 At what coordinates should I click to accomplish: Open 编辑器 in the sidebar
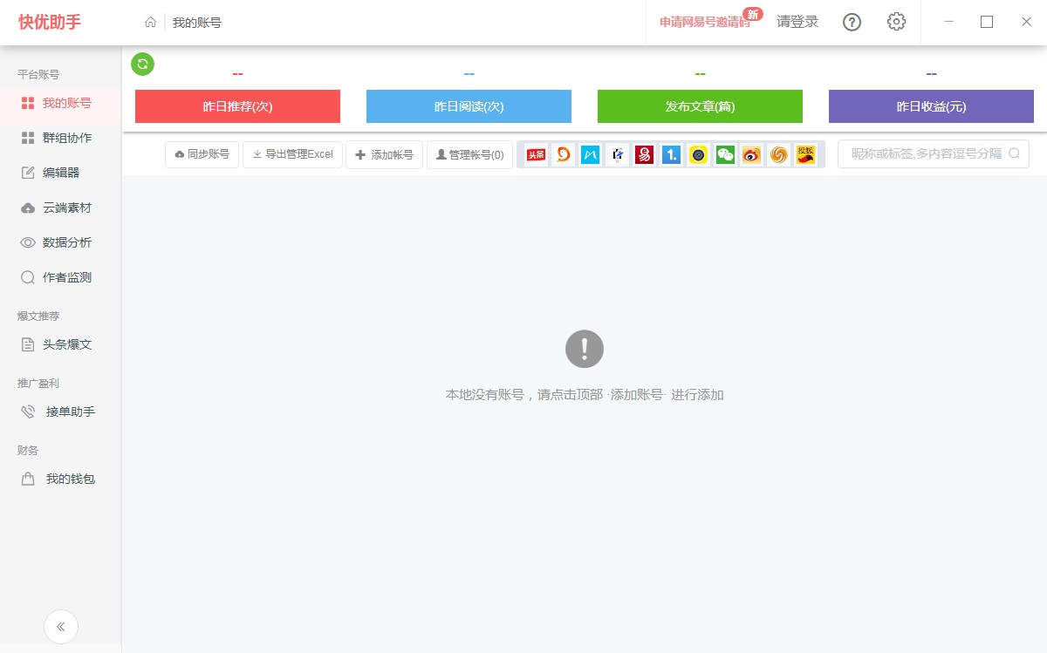point(60,173)
